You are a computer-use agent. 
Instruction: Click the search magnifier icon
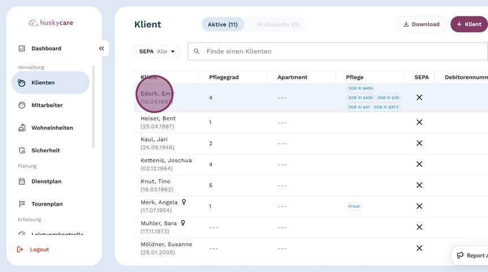click(197, 51)
